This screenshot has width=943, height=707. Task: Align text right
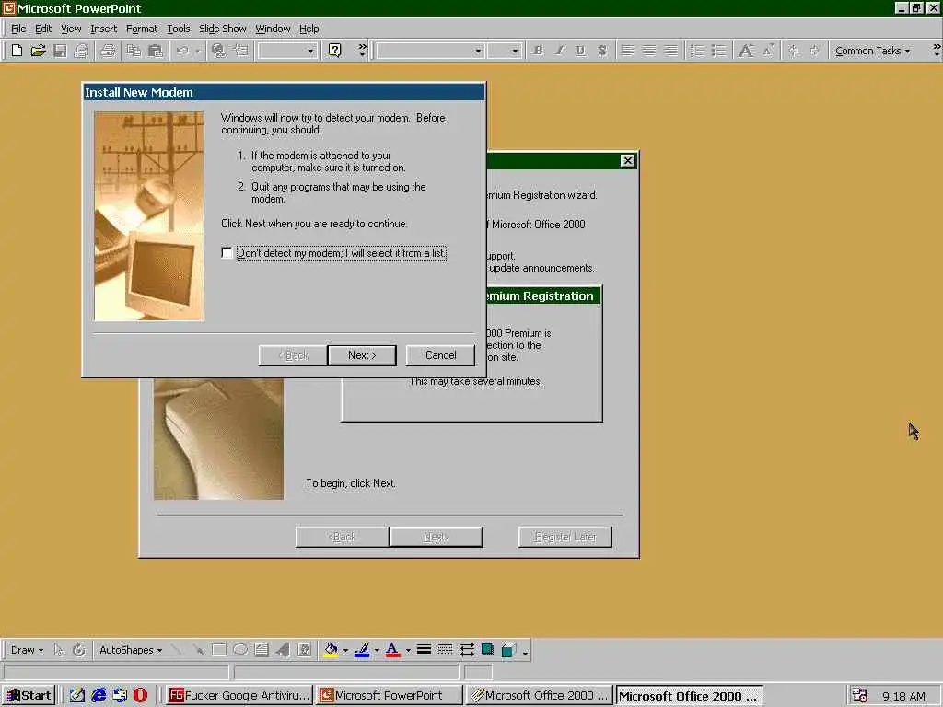[670, 51]
